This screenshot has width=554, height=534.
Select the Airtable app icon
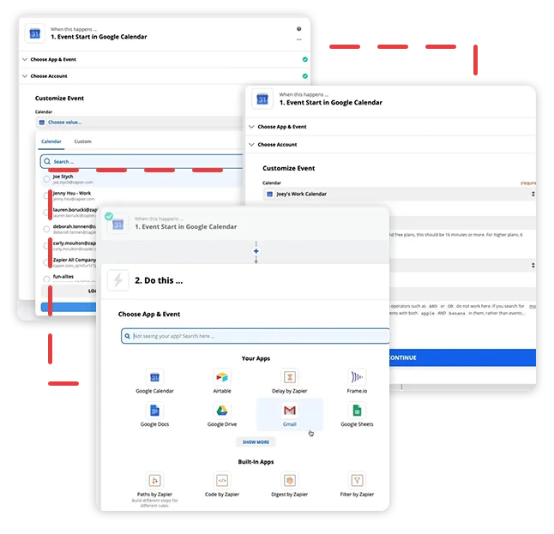click(x=222, y=377)
